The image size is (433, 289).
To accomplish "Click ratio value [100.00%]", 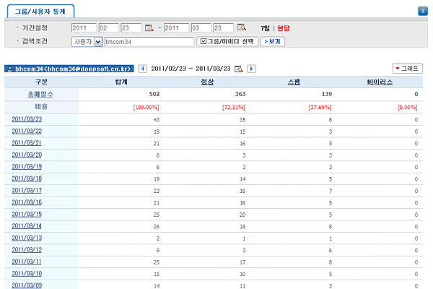I will click(x=146, y=108).
